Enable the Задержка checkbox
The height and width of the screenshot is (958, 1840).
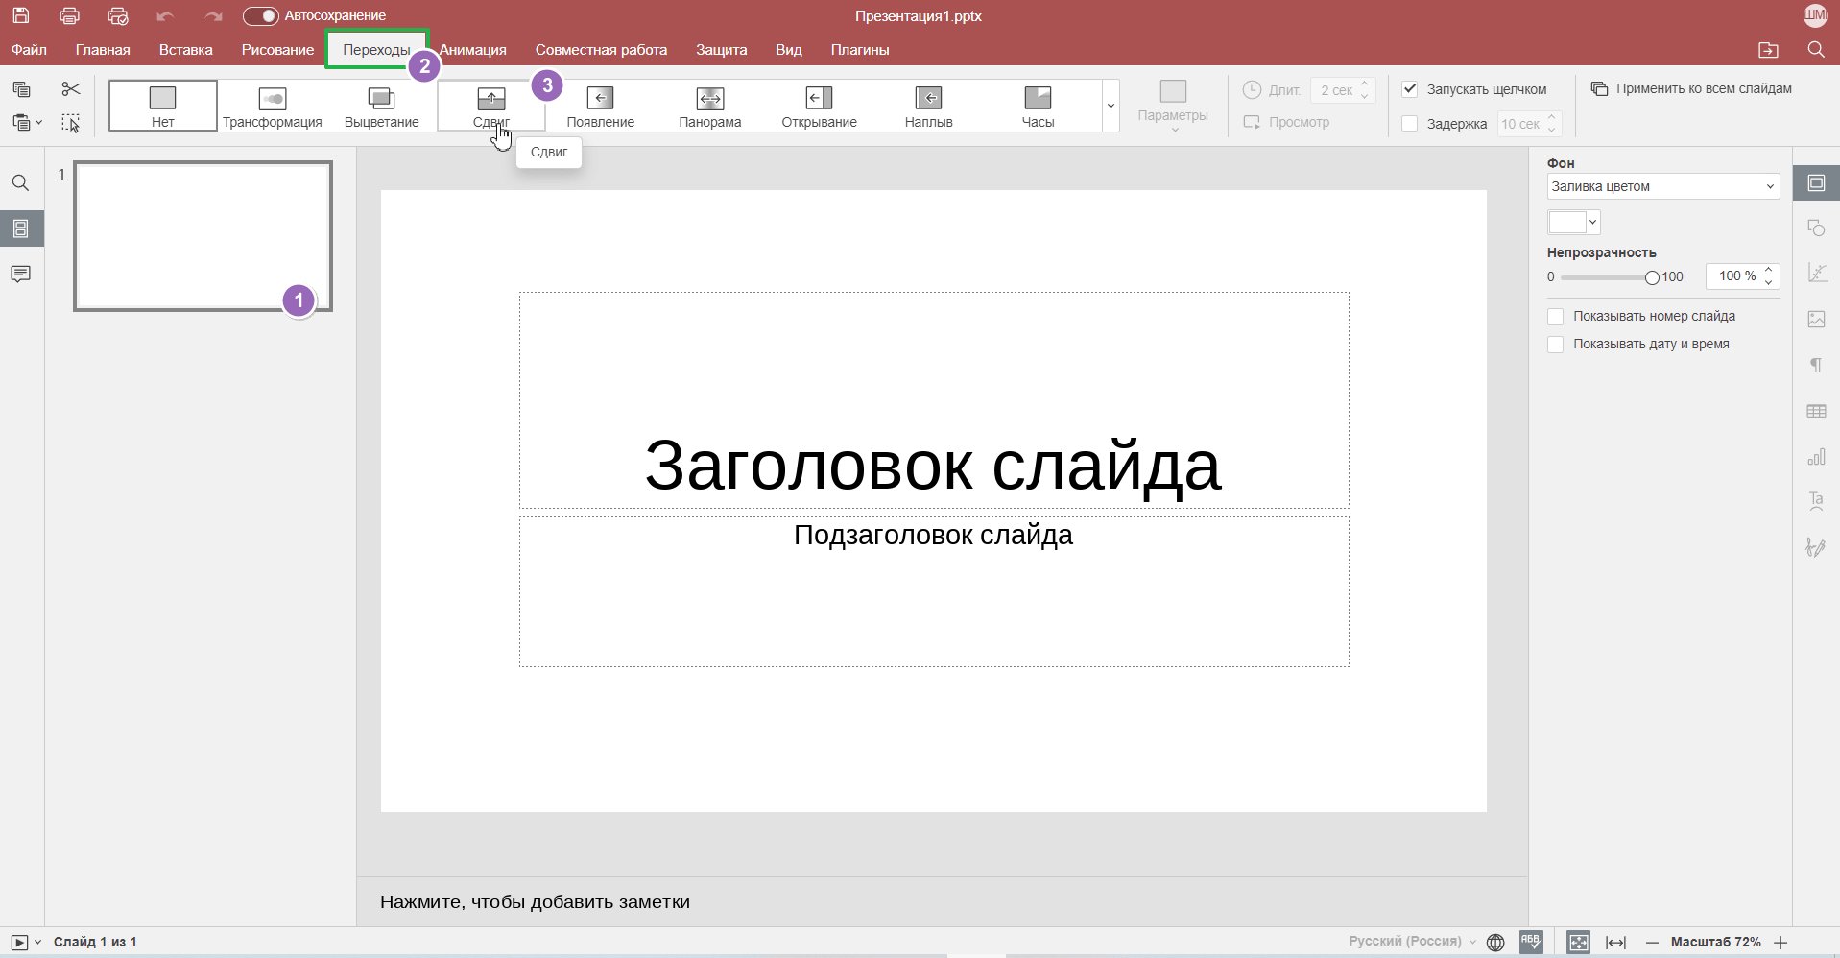pyautogui.click(x=1410, y=124)
